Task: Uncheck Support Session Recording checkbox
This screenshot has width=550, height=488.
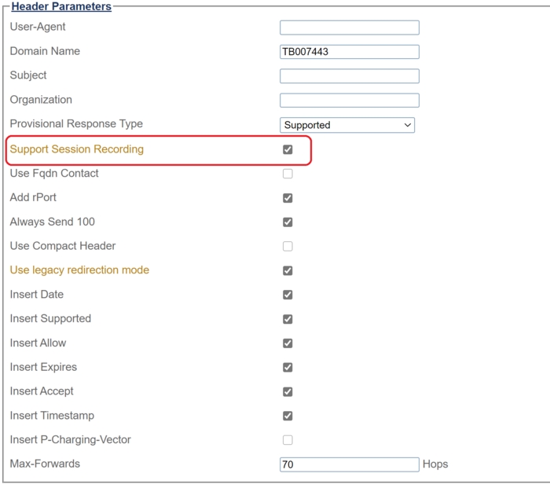Action: pyautogui.click(x=288, y=149)
